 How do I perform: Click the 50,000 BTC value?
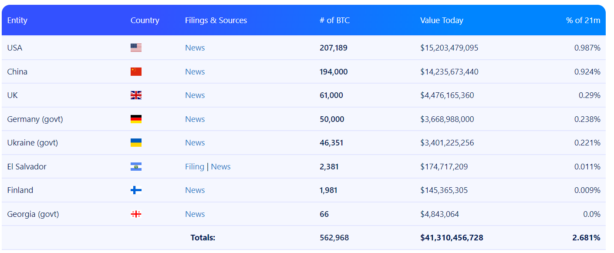pos(332,119)
